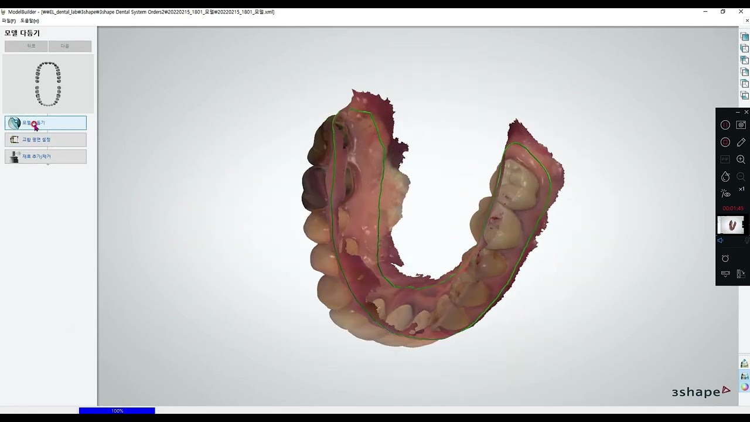Stop the screen recording
Screen dimensions: 750x422
pyautogui.click(x=725, y=142)
